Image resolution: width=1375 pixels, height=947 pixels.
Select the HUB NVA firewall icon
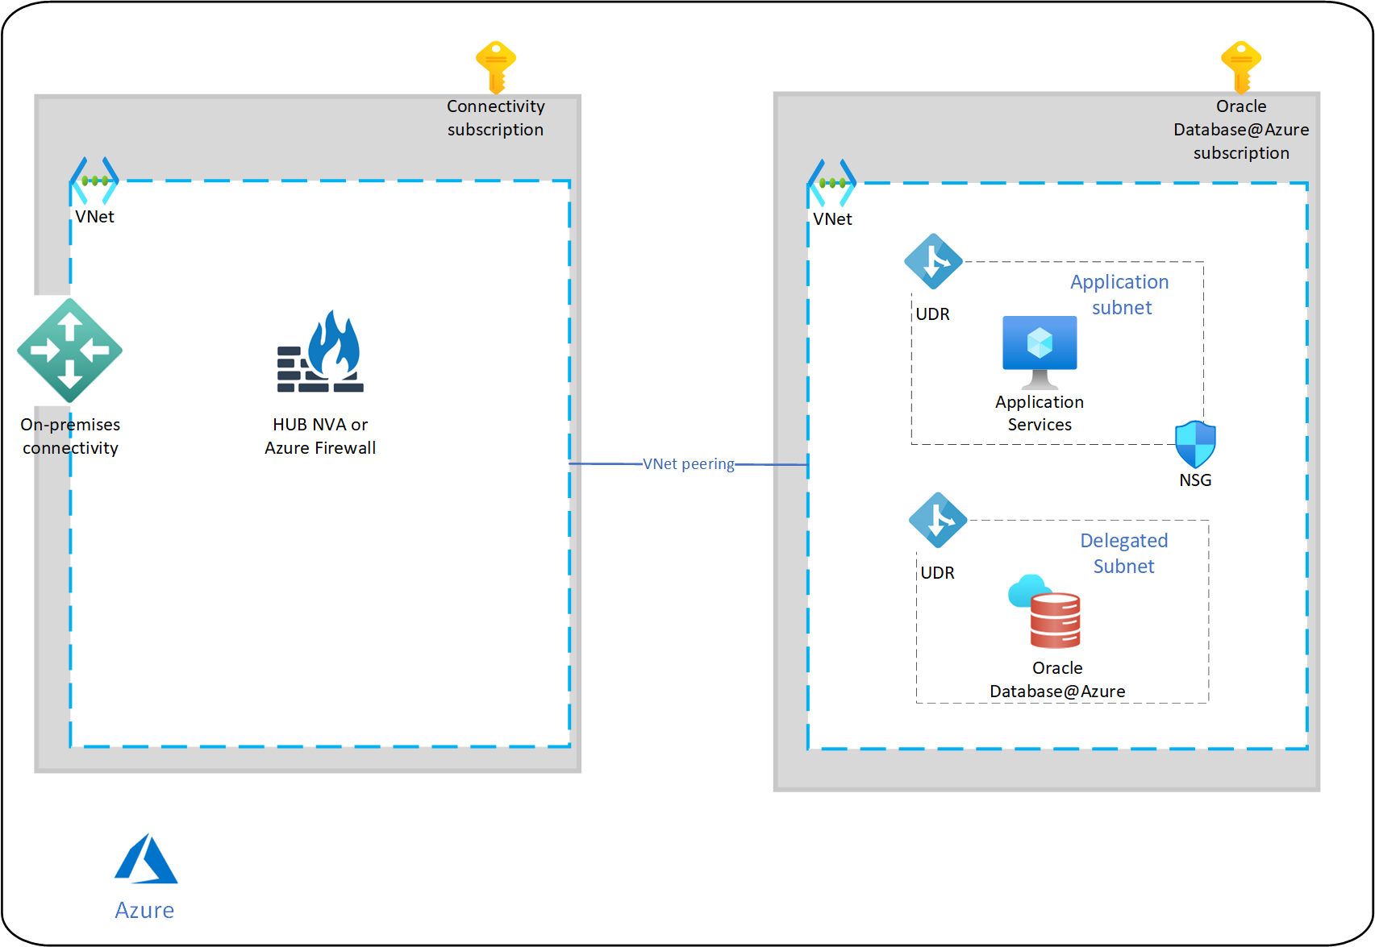[320, 351]
